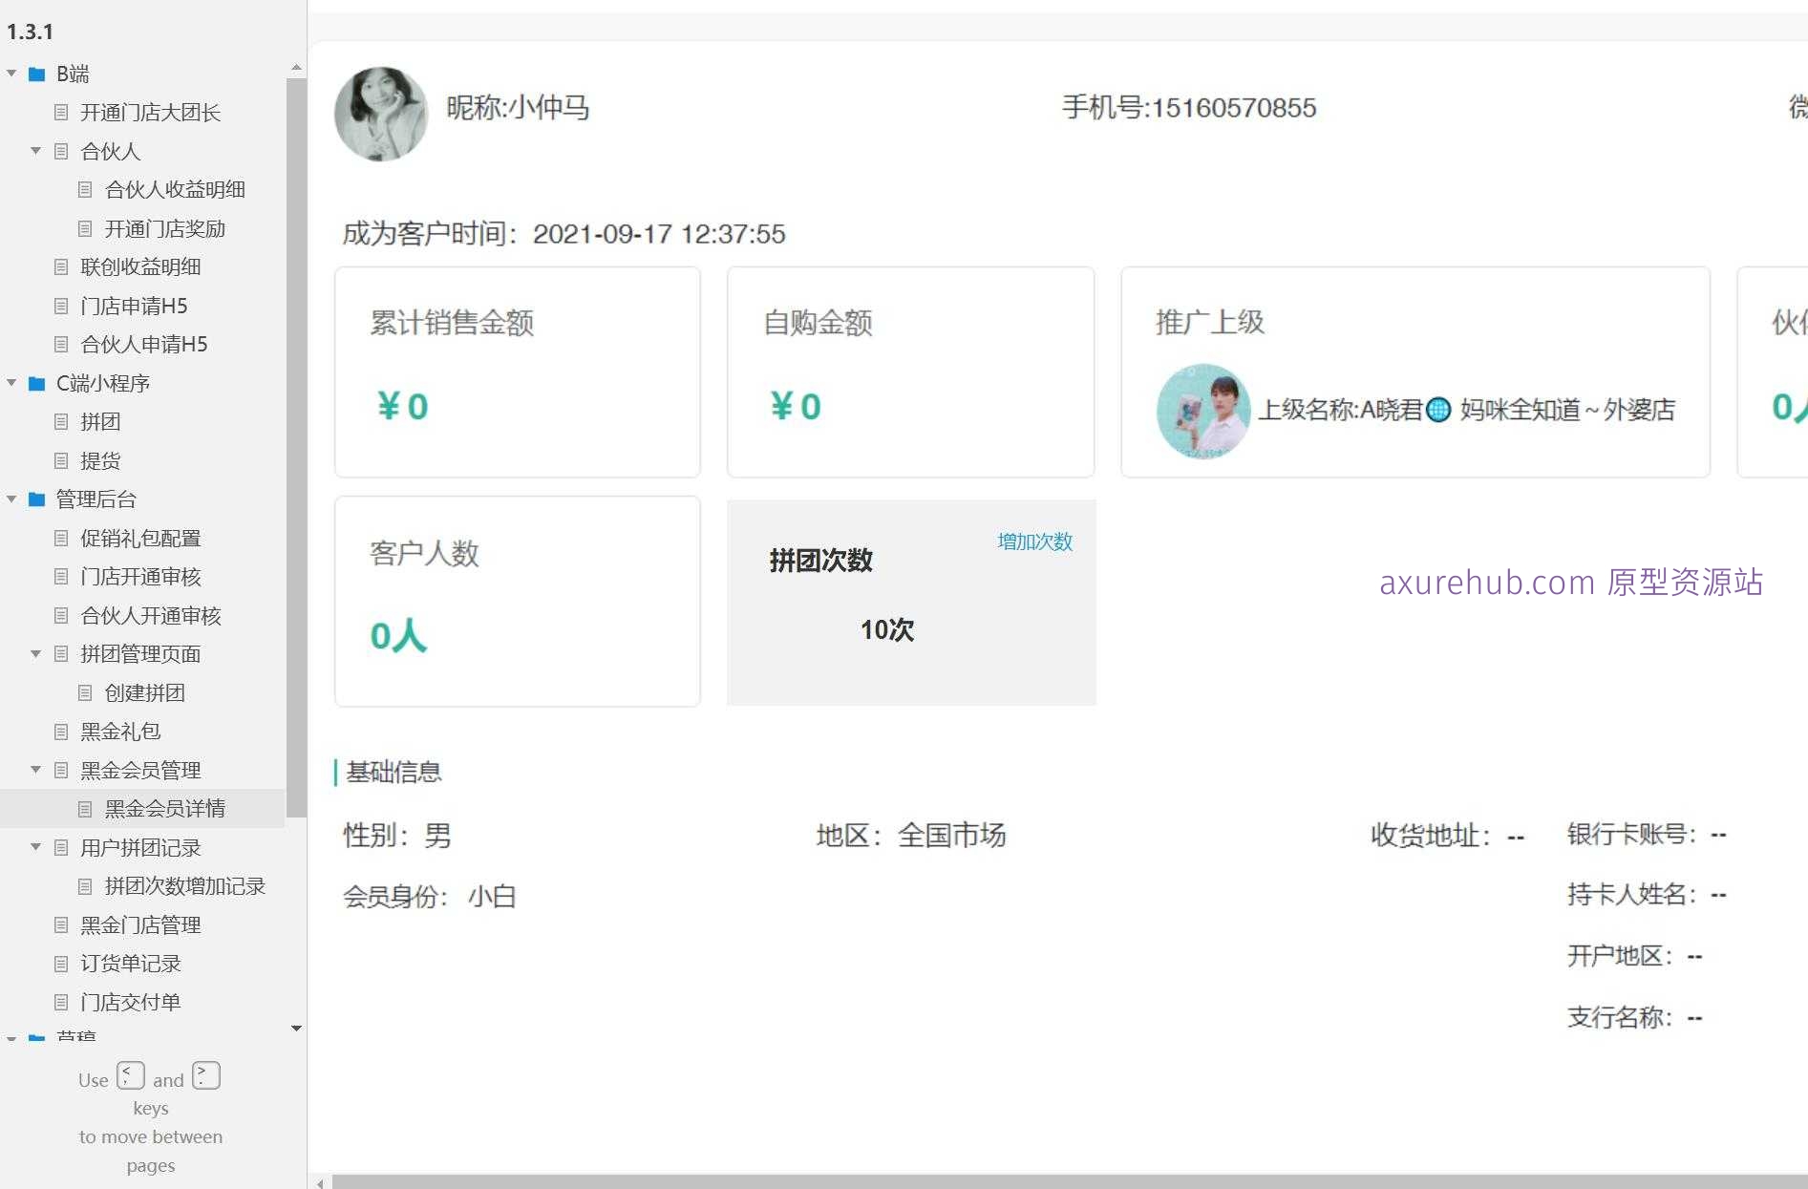The image size is (1808, 1189).
Task: Click the down-scroll arrow below the sidebar
Action: 296,1029
